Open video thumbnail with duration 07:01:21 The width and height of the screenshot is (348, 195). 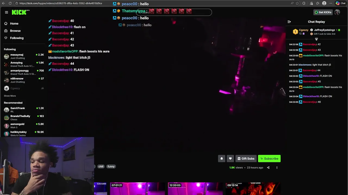coord(137,189)
